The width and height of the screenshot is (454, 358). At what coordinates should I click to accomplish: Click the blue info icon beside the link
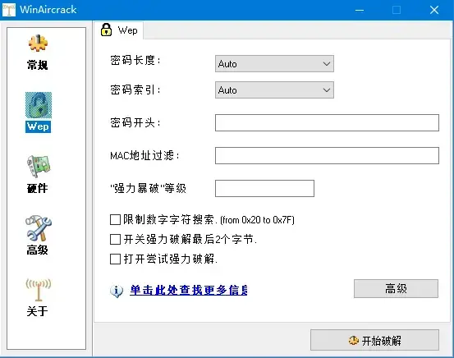(x=117, y=291)
